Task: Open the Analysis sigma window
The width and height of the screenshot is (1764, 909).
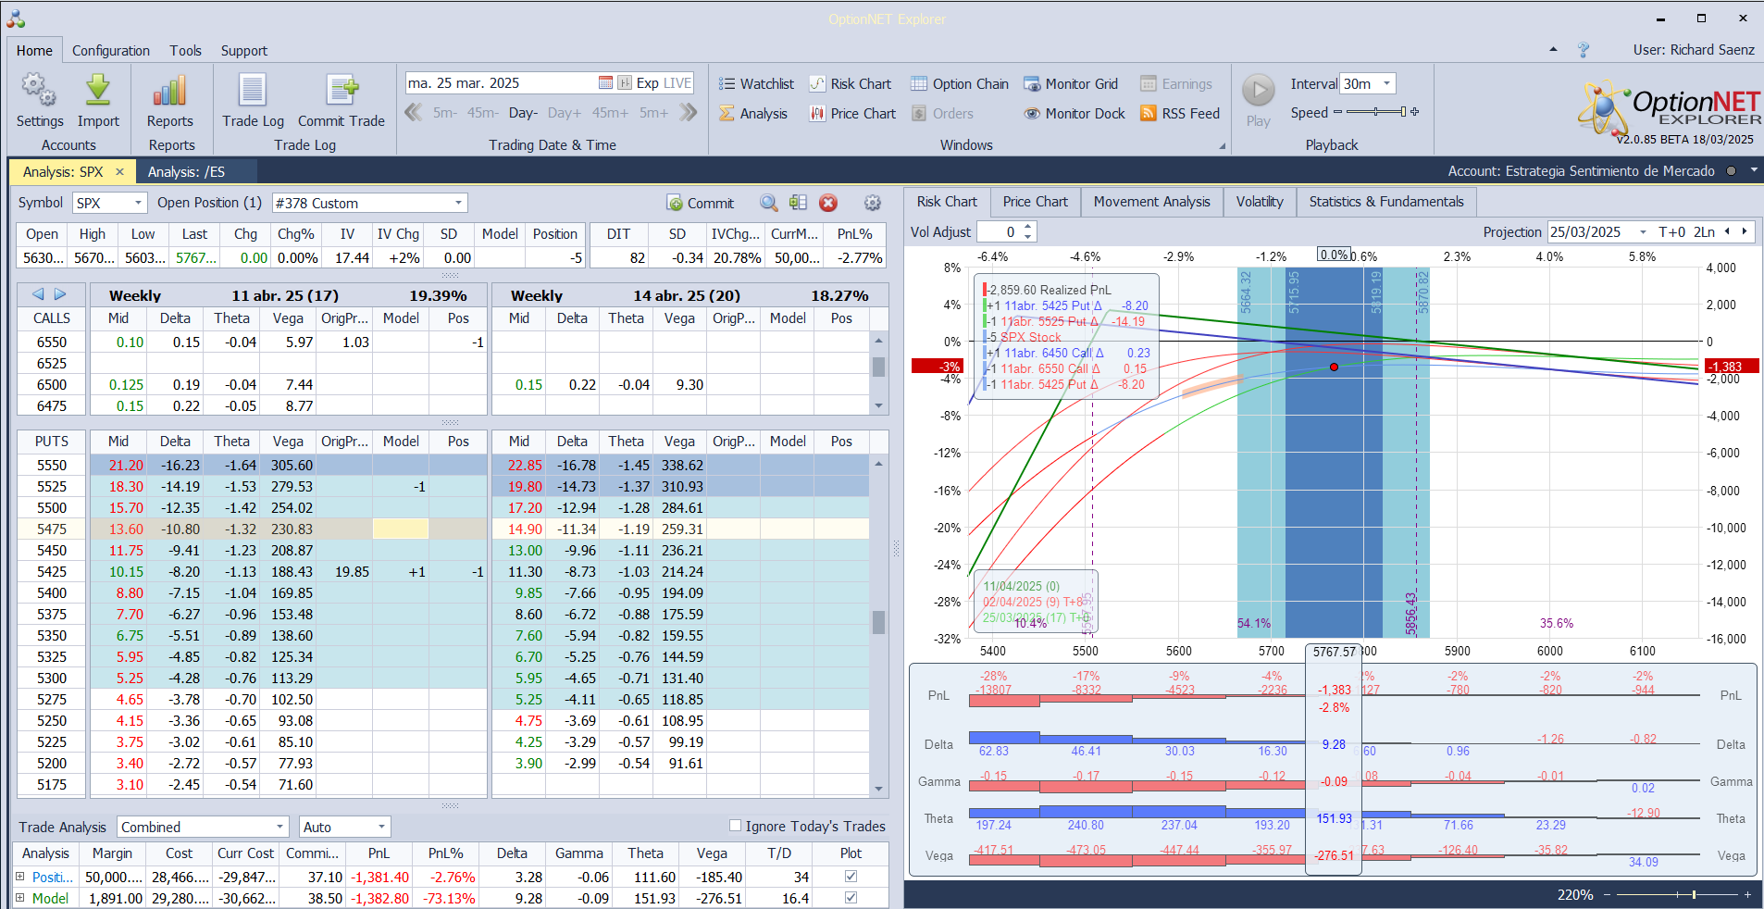Action: tap(753, 113)
